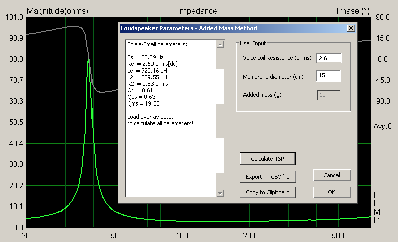Click the 50.5 magnitude axis value

click(x=16, y=122)
